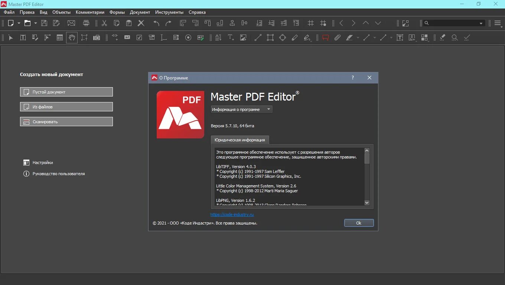Open the search field dropdown arrow
The image size is (505, 285).
[x=481, y=23]
